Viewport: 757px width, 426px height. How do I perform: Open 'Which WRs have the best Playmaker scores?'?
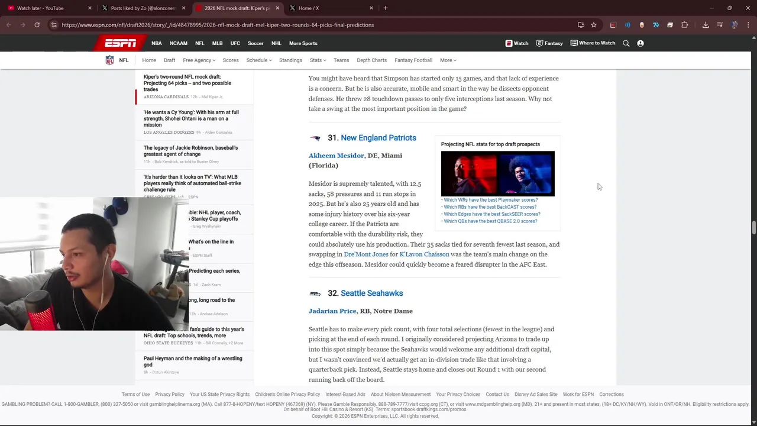(491, 200)
